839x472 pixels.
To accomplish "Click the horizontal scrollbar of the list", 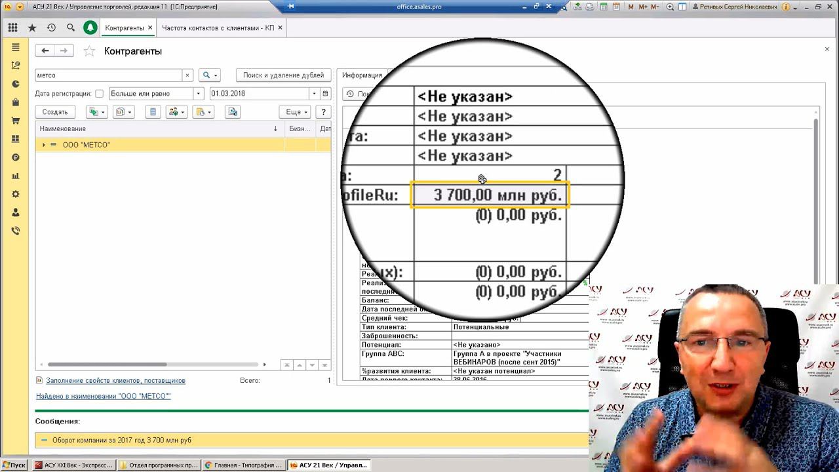I will tap(107, 364).
